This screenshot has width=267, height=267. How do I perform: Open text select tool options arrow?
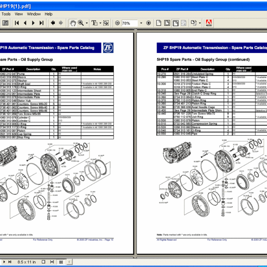[x=100, y=23]
